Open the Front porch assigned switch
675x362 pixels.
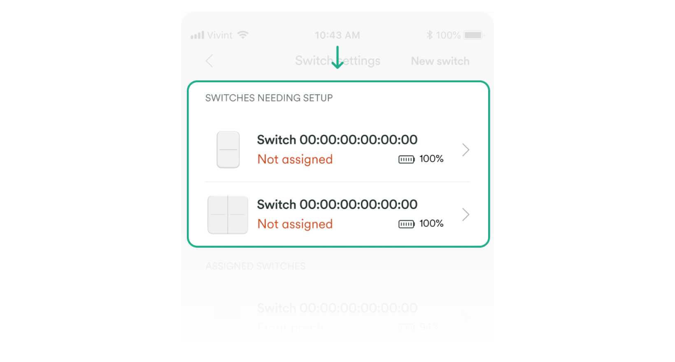337,317
